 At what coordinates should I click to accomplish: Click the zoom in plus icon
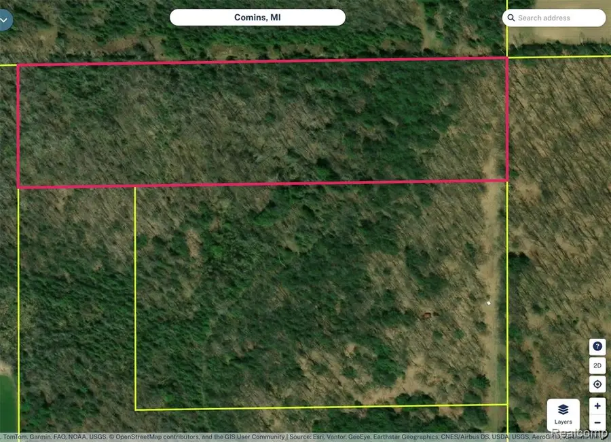pos(597,405)
